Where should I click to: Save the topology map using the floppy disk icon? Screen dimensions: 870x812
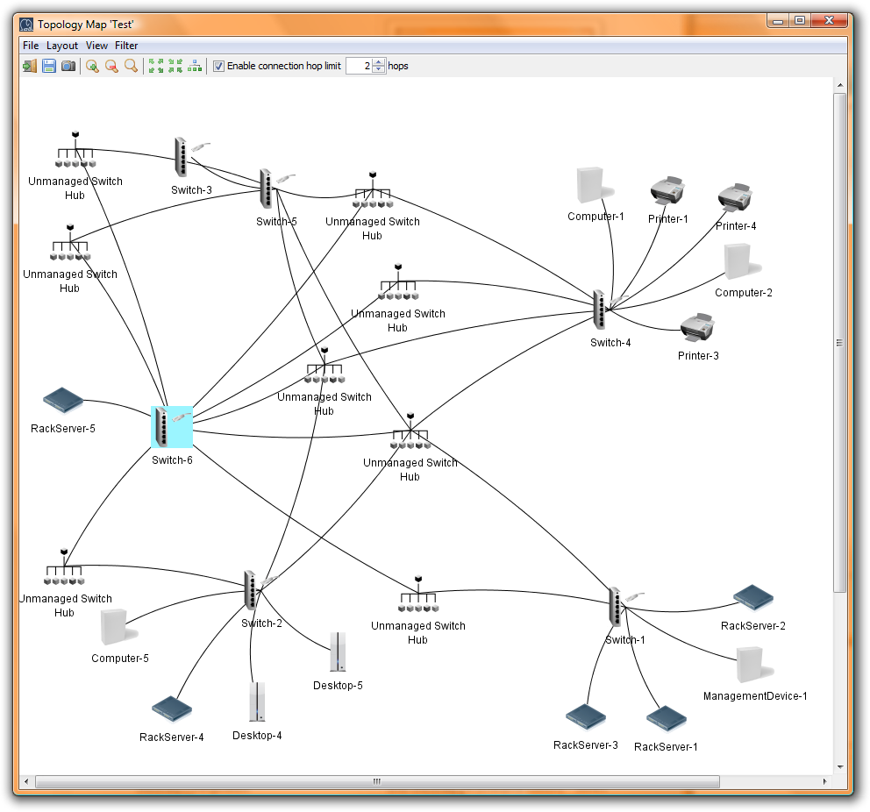tap(49, 66)
